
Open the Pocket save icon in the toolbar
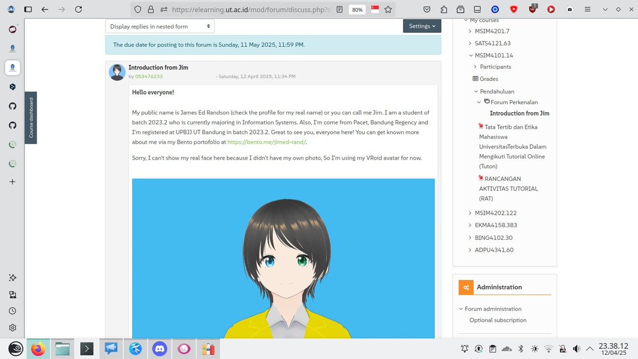point(427,9)
